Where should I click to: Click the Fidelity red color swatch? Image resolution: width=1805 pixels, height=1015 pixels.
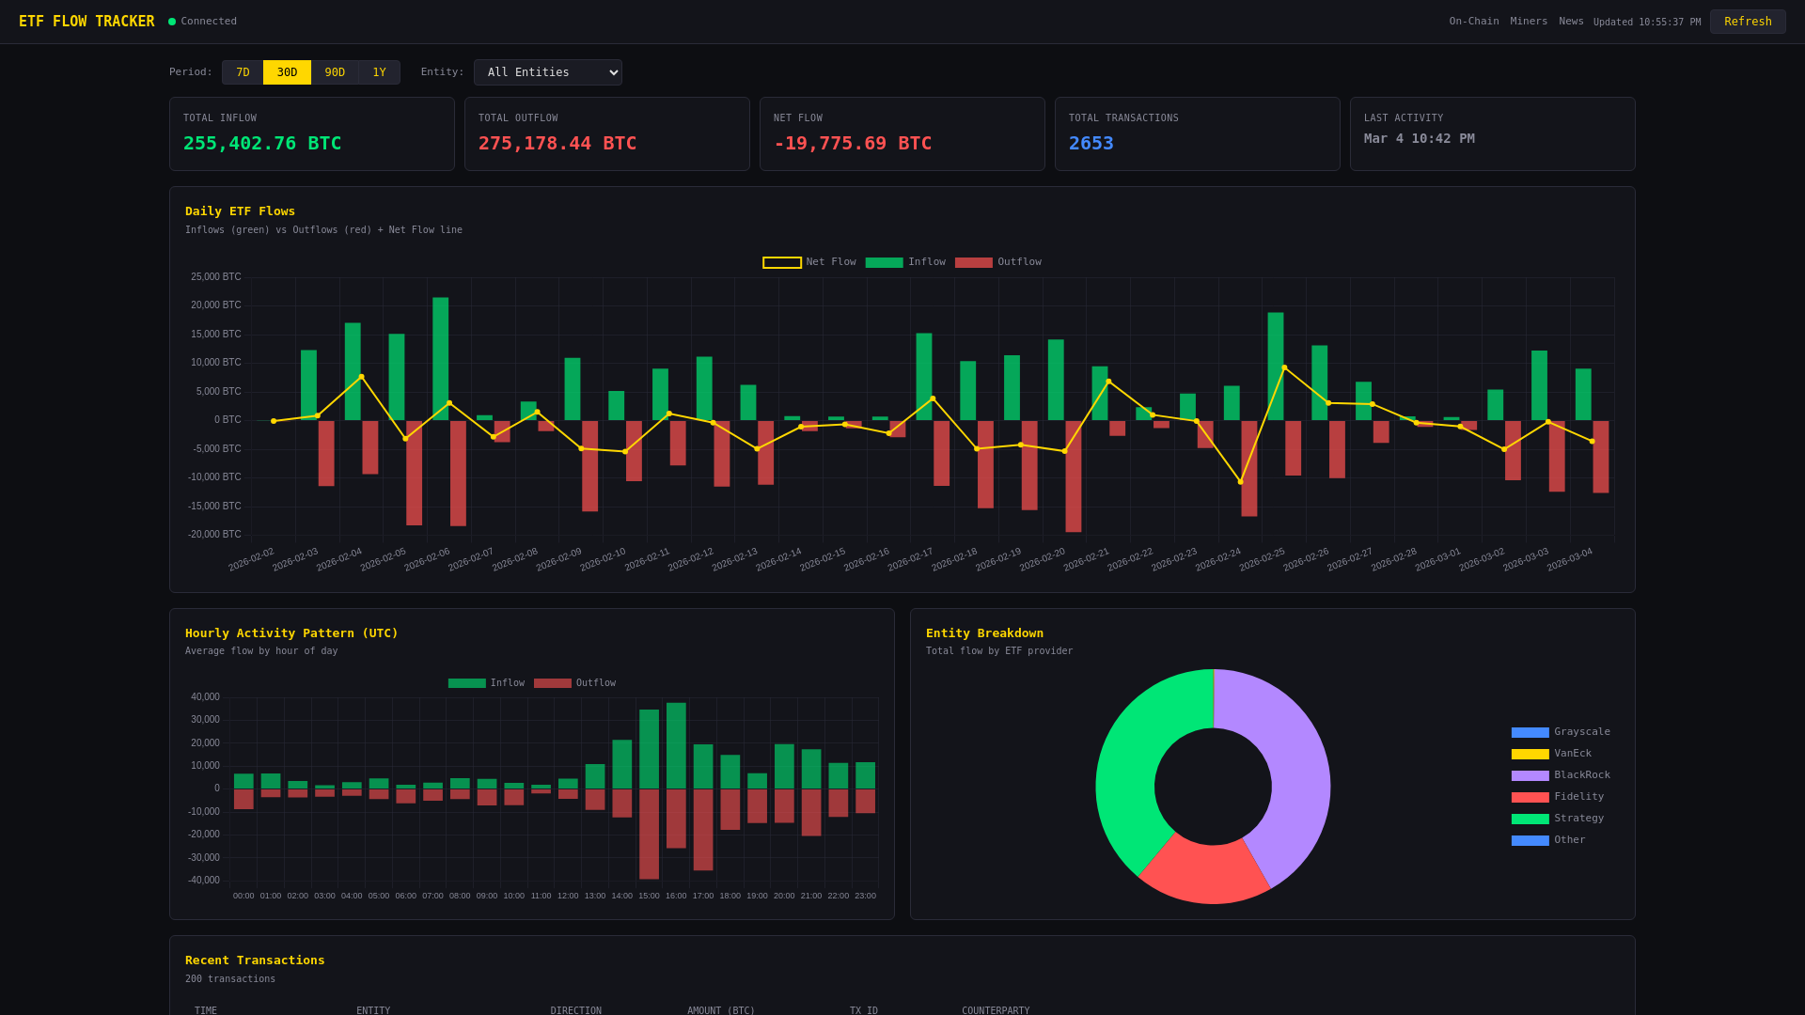[x=1529, y=796]
